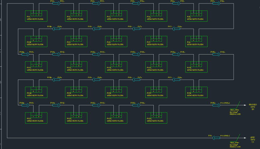Select the PV1 solar module block
260x149 pixels.
36,16
